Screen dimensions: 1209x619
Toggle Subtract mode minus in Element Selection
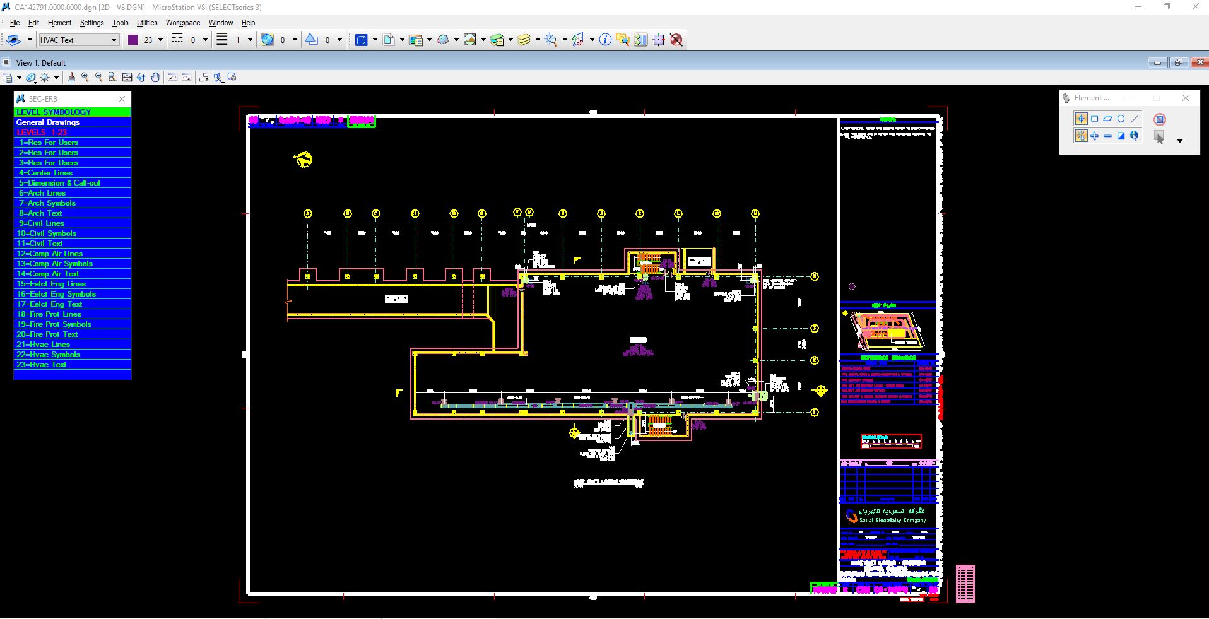(x=1107, y=136)
